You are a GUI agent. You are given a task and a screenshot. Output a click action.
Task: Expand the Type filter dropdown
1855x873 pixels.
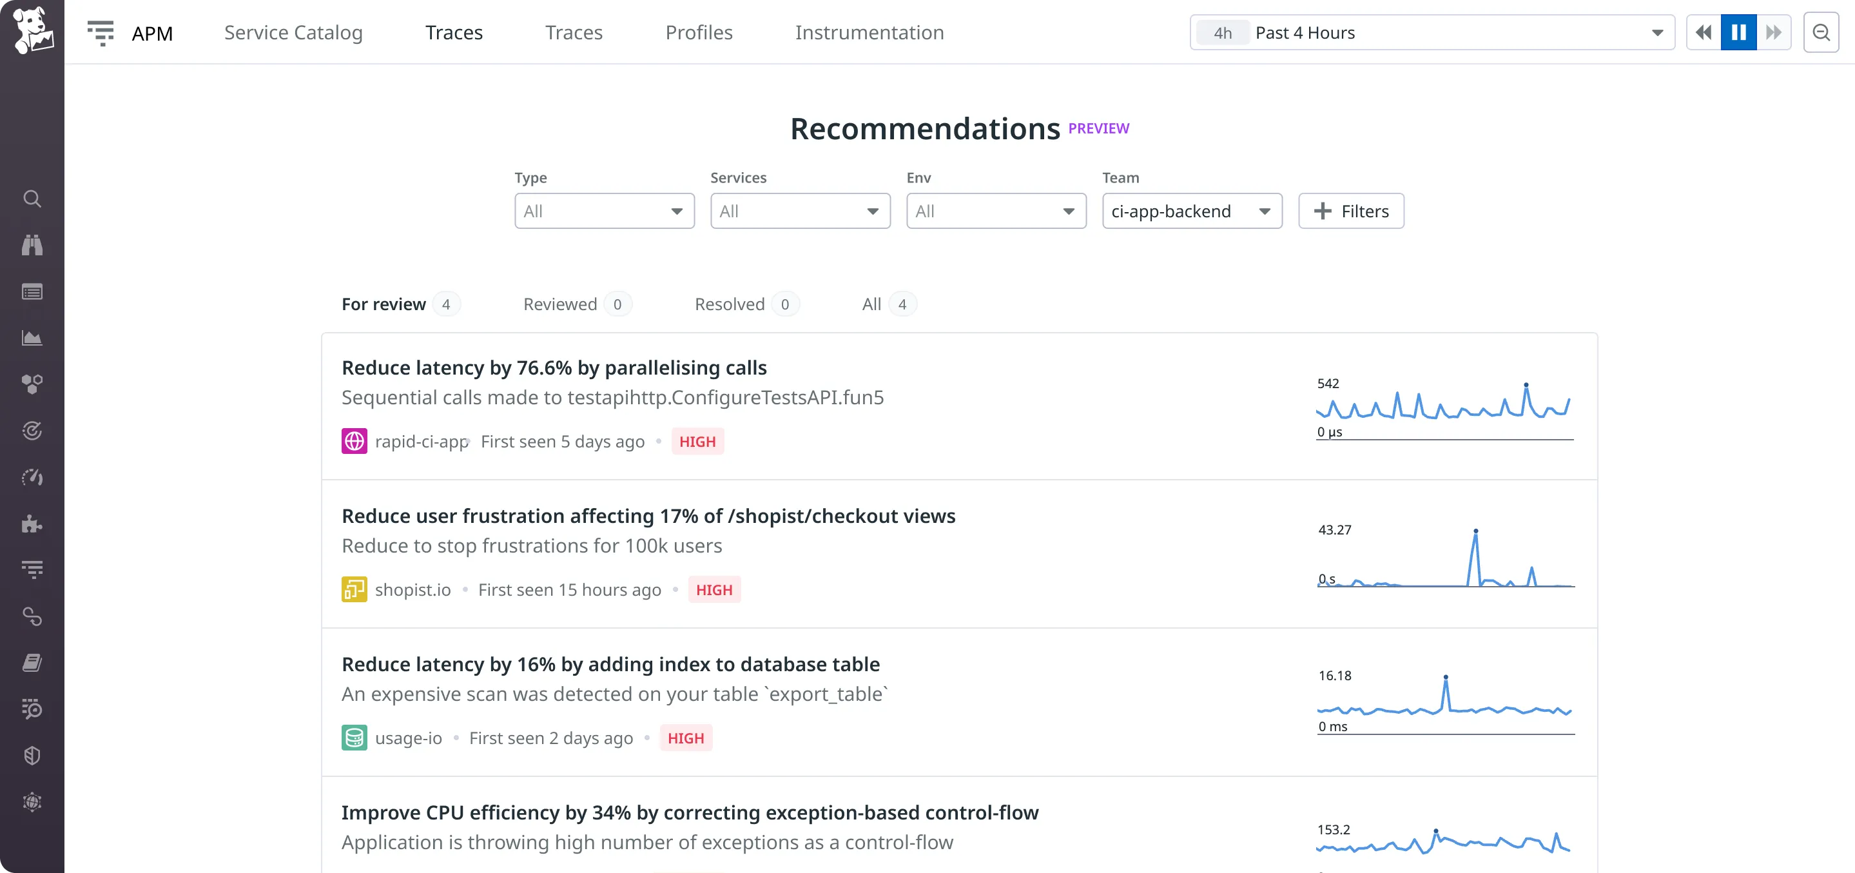[604, 211]
